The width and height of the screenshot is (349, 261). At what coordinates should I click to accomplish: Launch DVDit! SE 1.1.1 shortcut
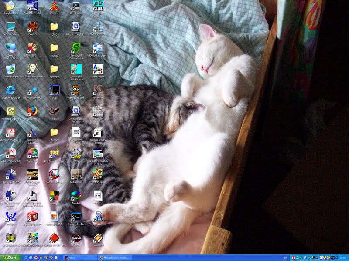point(32,48)
